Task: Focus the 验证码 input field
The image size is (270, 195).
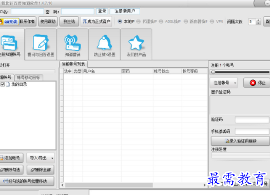Action: pyautogui.click(x=252, y=120)
